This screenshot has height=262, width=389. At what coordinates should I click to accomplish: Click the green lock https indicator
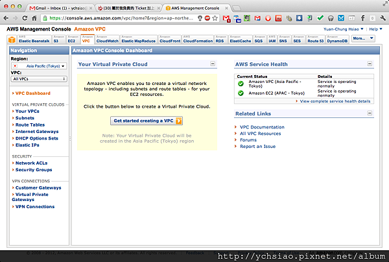point(45,18)
